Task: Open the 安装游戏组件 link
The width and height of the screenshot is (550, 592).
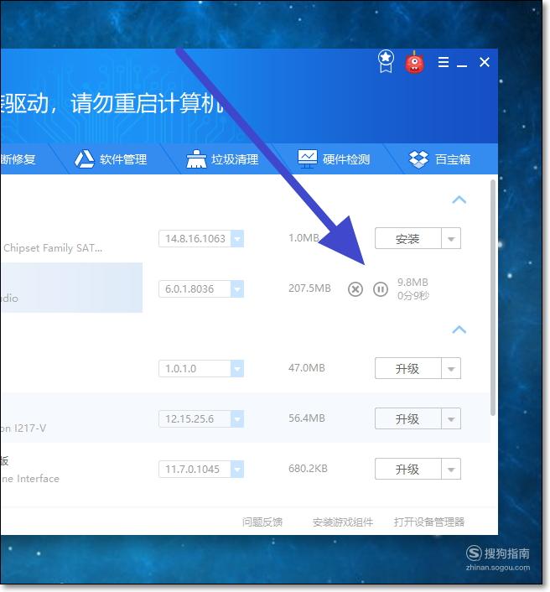Action: click(x=343, y=522)
